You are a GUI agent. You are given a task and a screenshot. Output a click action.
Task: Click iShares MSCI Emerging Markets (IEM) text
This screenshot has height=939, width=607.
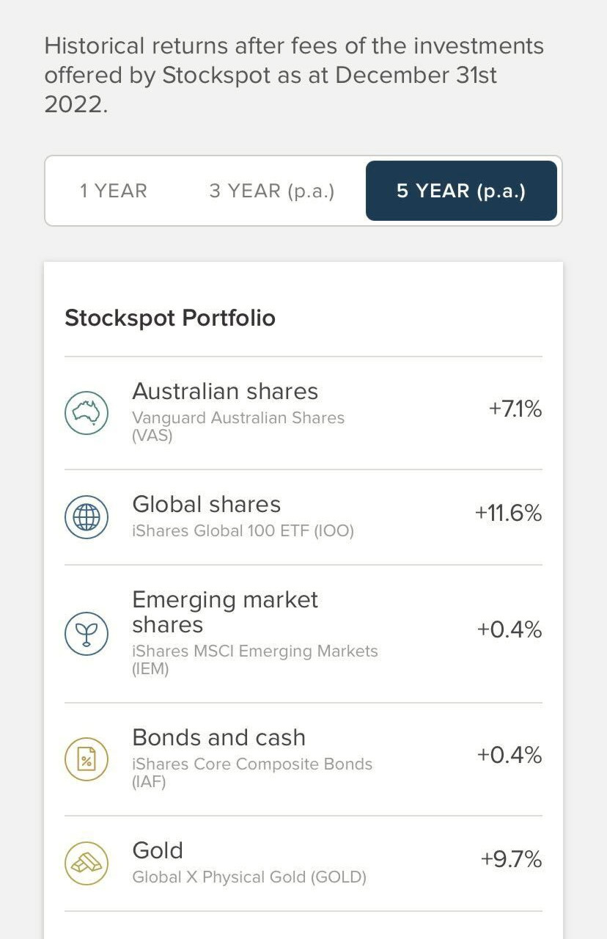point(254,660)
